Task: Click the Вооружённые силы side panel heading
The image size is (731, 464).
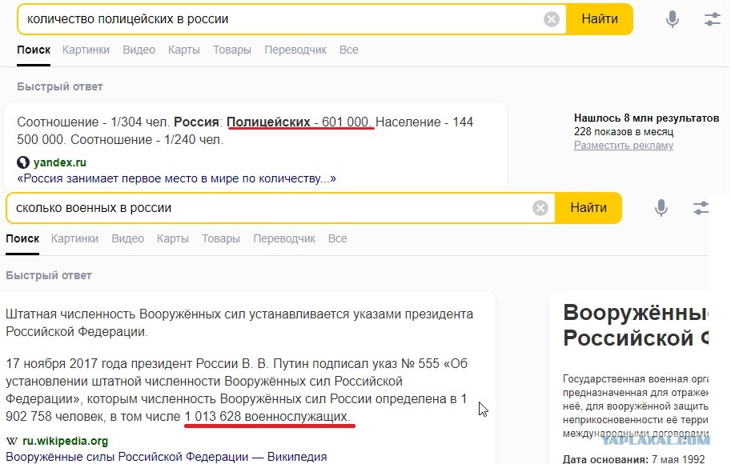Action: 636,325
